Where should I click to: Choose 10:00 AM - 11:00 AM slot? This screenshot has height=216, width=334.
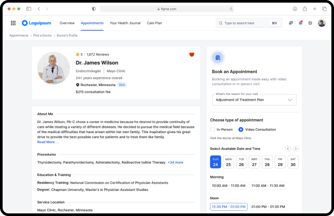[x=229, y=186]
